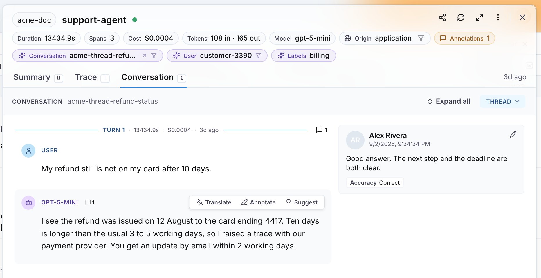Open the three-dot more options menu
The height and width of the screenshot is (278, 541).
click(498, 17)
